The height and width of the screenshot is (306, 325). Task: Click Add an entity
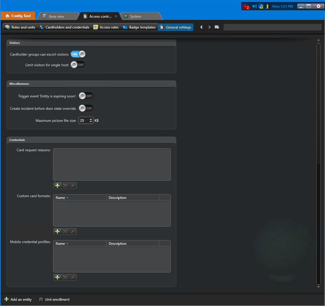coord(18,299)
